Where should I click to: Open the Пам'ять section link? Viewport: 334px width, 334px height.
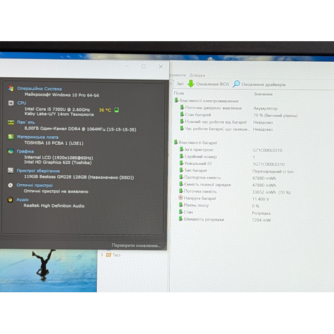click(26, 122)
